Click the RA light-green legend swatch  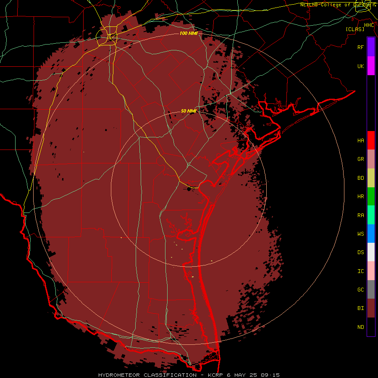point(371,215)
